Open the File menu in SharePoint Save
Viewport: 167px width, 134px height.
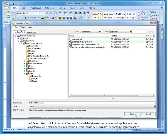(x=16, y=27)
